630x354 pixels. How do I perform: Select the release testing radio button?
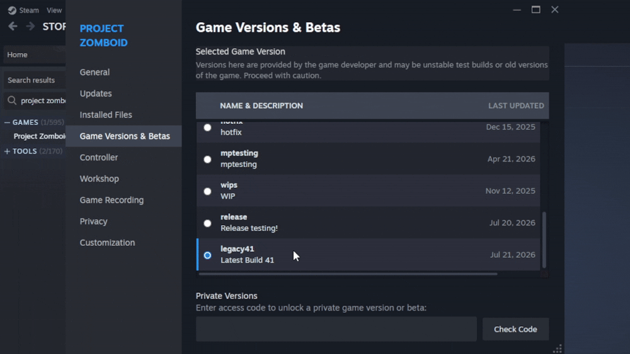pos(207,223)
